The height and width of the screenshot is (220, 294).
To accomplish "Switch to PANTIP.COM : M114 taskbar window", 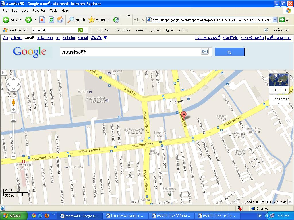I will tap(217, 216).
